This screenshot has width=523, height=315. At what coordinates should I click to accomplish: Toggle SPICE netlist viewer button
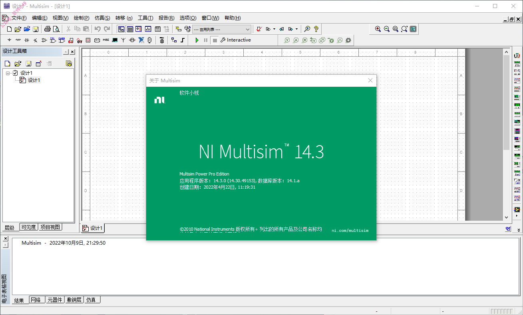coord(139,29)
